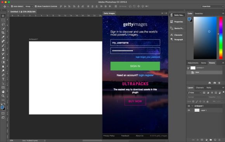Screen dimensions: 225x142
Task: Open the Properties panel button
Action: point(177,22)
